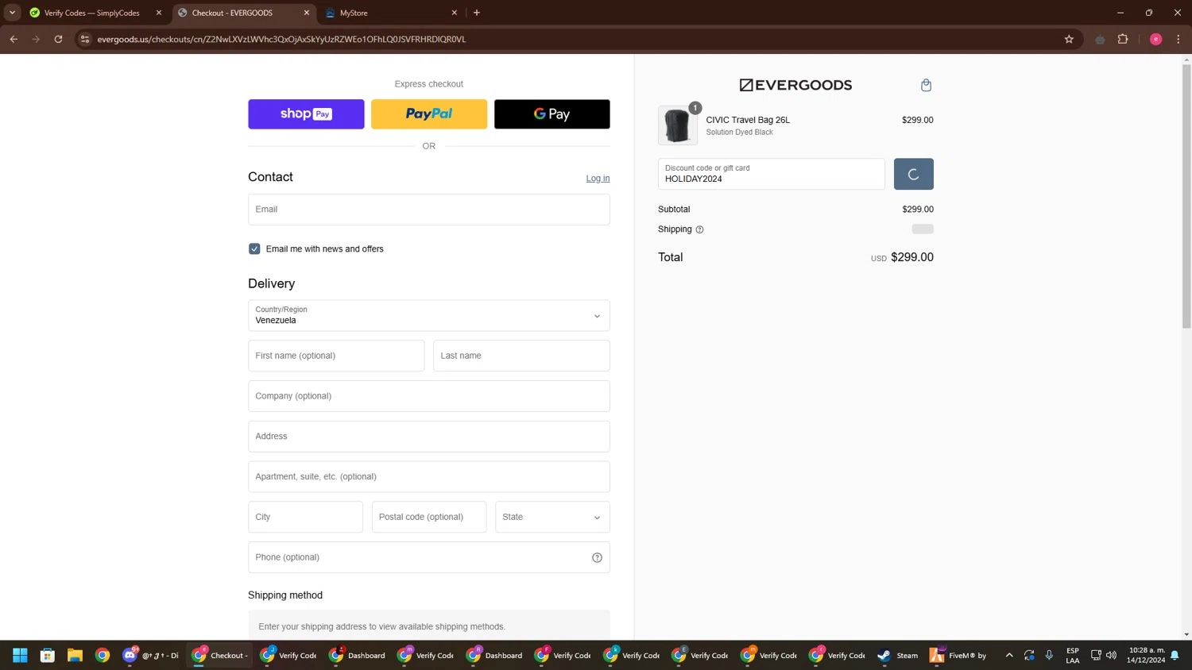The width and height of the screenshot is (1192, 670).
Task: Open clock and date flyout
Action: click(x=1146, y=655)
